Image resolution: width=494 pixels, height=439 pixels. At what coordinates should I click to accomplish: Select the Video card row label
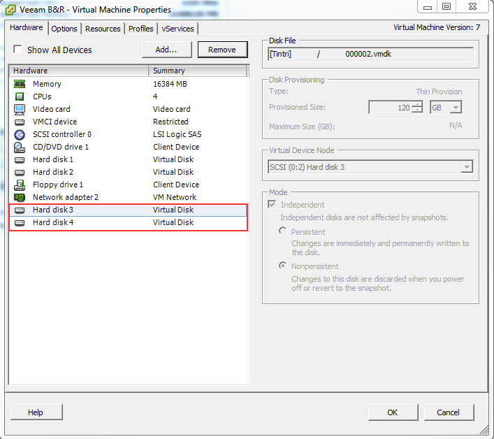tap(51, 109)
